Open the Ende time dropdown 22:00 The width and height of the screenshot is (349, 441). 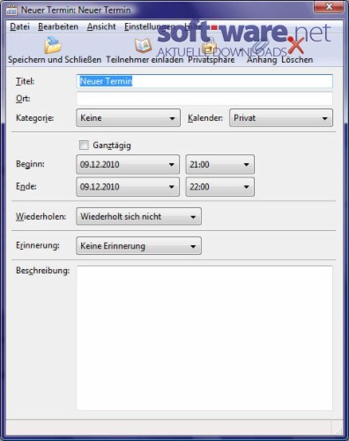tap(220, 187)
